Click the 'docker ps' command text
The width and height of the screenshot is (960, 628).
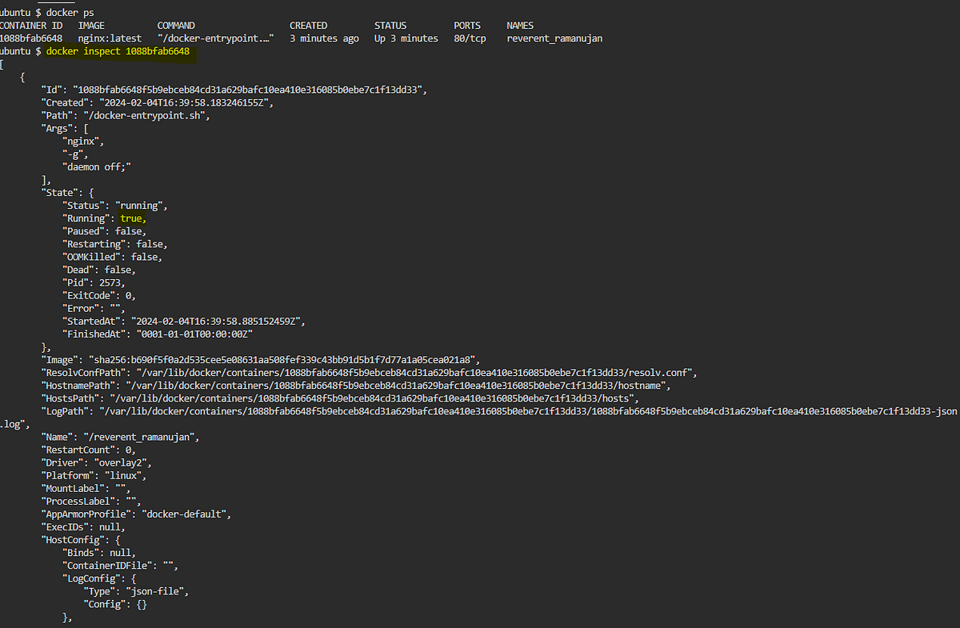(70, 12)
